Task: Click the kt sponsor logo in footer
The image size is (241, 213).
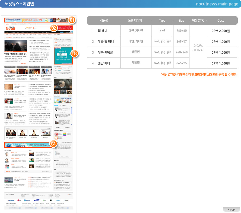Action: click(51, 200)
